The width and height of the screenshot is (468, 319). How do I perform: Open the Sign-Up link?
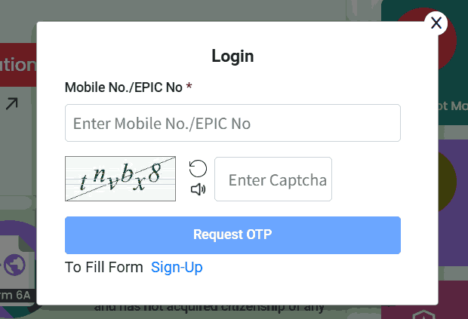coord(177,267)
